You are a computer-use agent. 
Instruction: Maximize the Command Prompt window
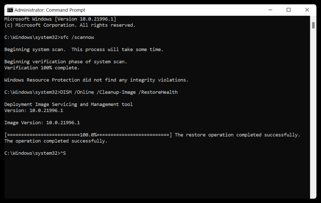pyautogui.click(x=288, y=10)
